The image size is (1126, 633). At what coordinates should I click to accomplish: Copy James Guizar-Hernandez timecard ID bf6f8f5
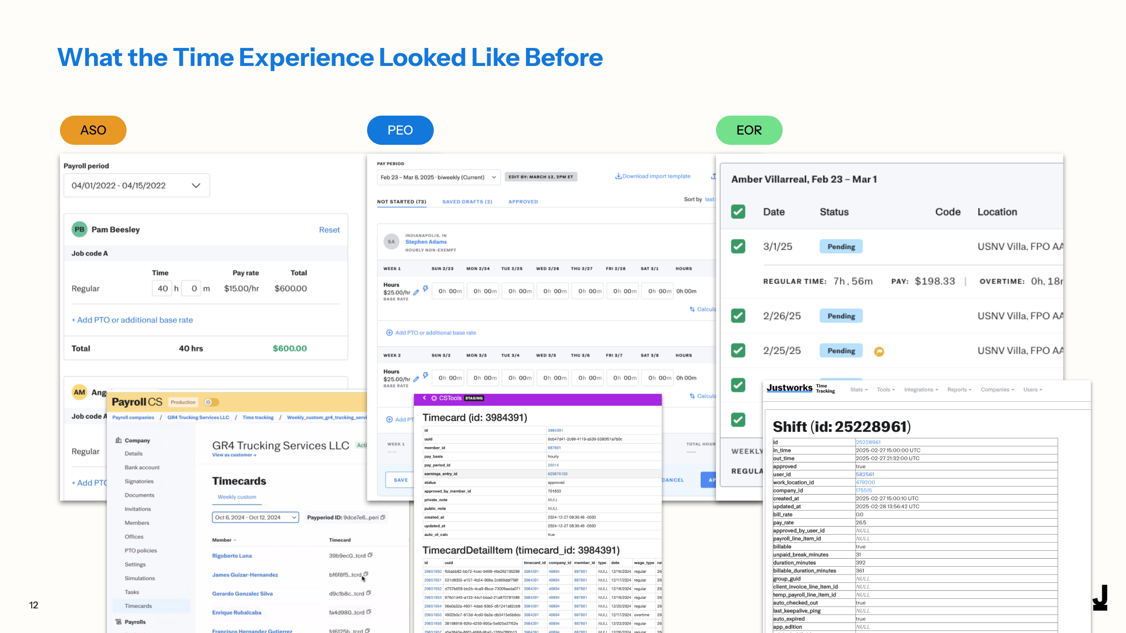366,574
